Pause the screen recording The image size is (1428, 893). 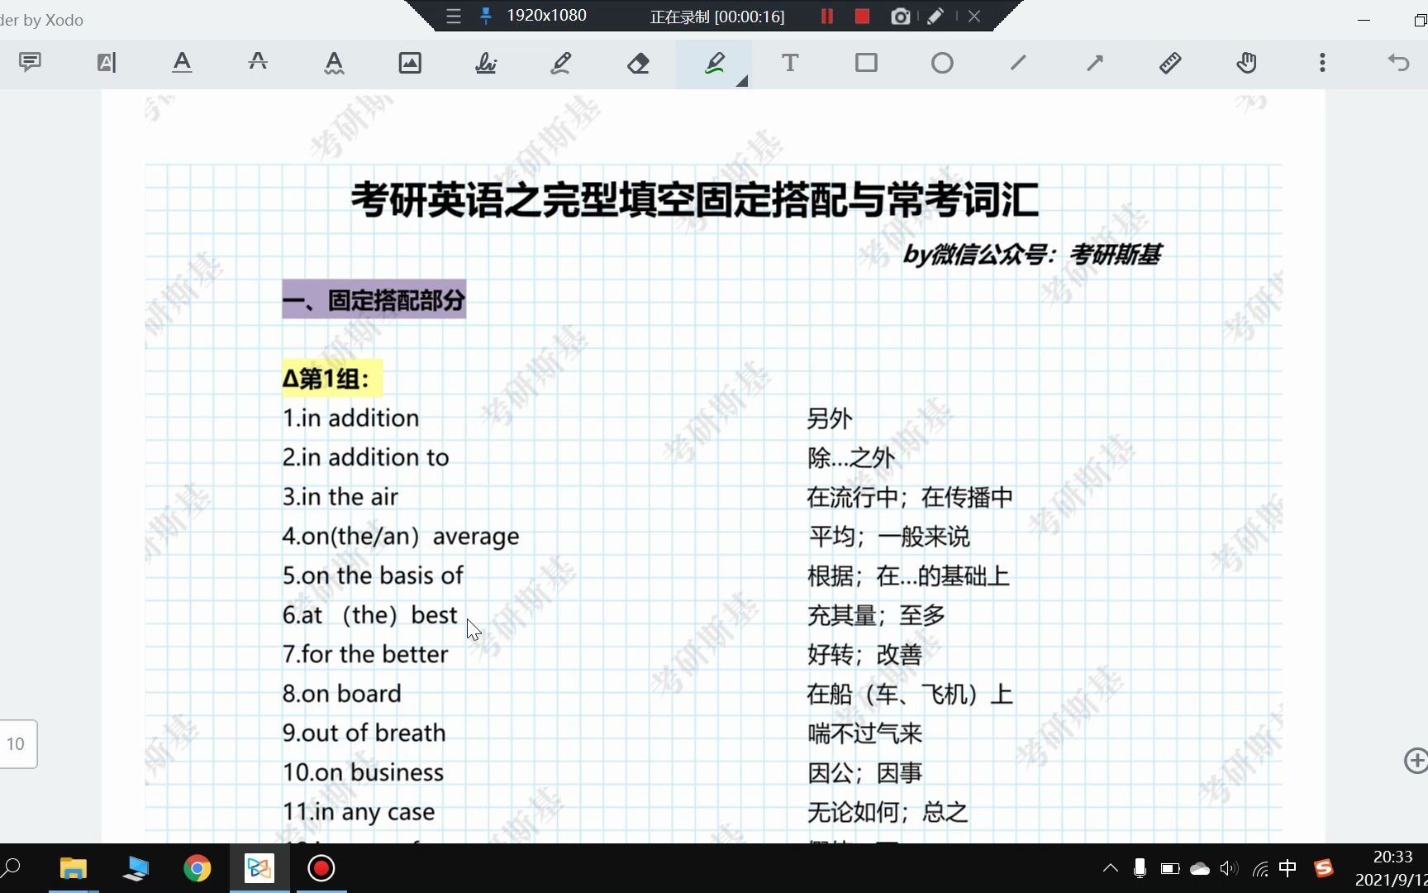(826, 17)
